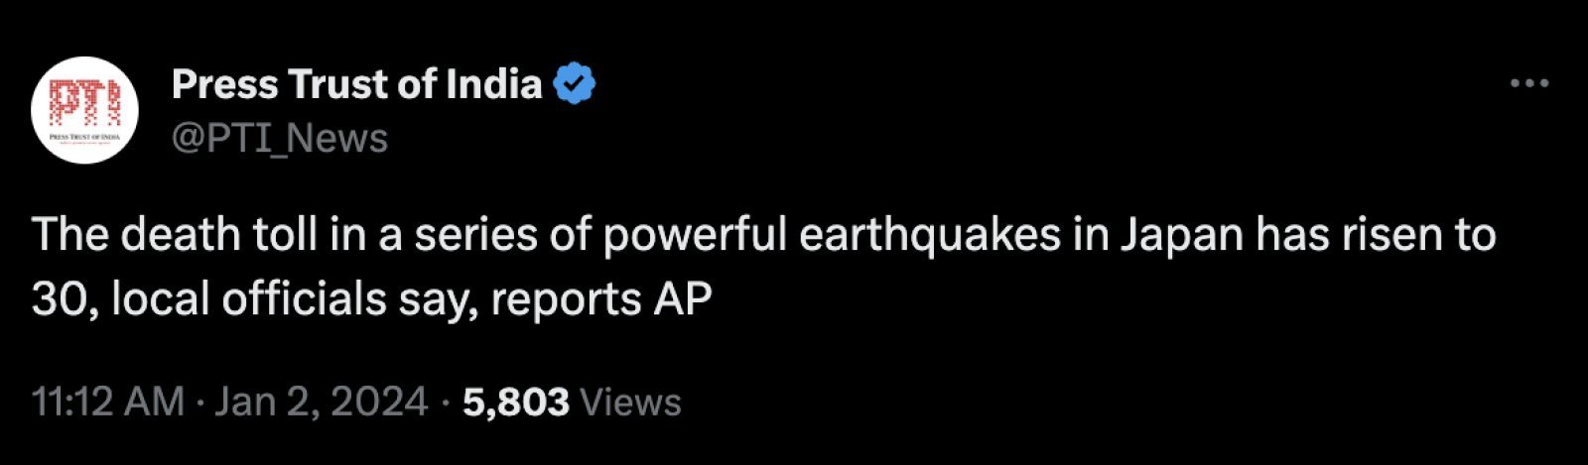
Task: Click the Views label beside the count
Action: [x=630, y=402]
